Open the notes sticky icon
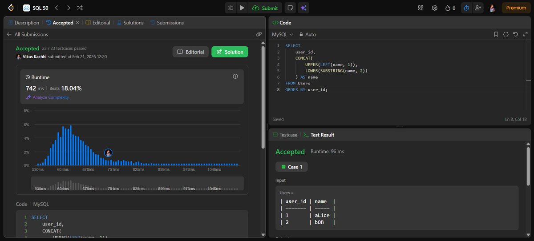This screenshot has height=241, width=534. tap(290, 8)
